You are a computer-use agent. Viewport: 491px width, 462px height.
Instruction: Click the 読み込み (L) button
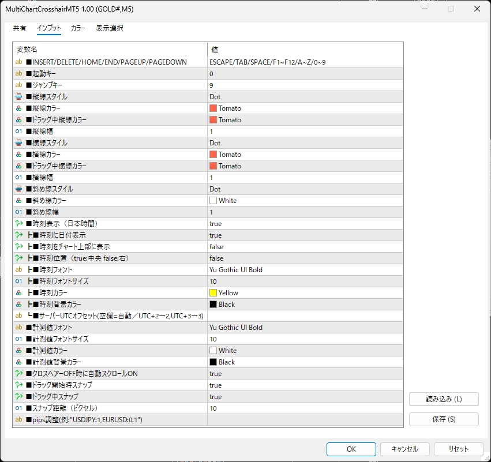click(x=444, y=399)
